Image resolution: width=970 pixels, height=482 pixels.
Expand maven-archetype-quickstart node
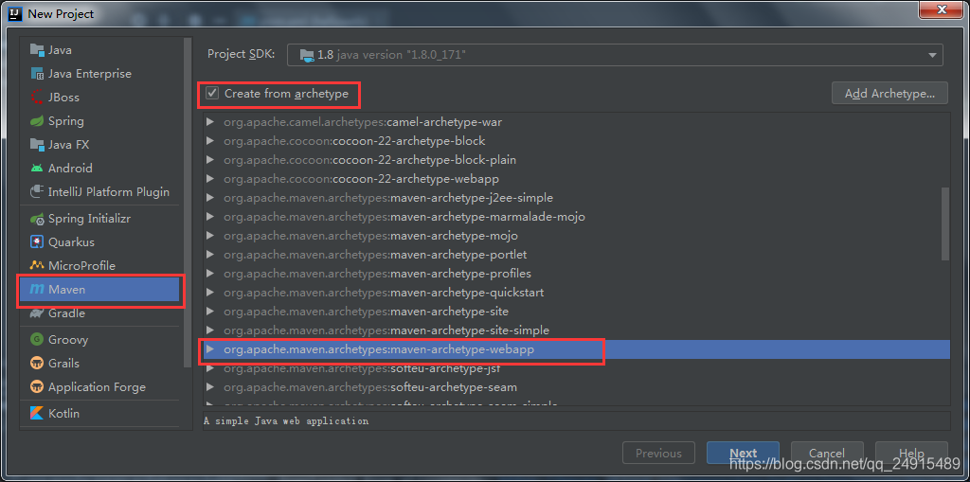pos(210,292)
